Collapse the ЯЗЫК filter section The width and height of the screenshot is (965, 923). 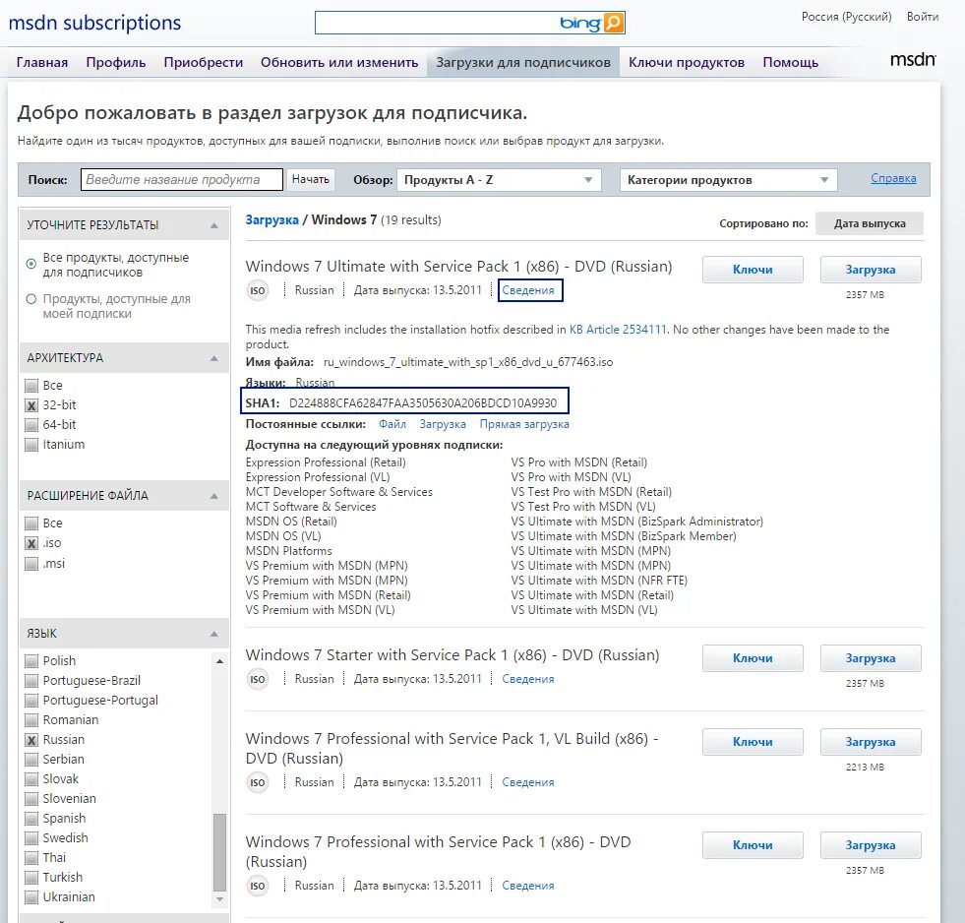coord(214,635)
